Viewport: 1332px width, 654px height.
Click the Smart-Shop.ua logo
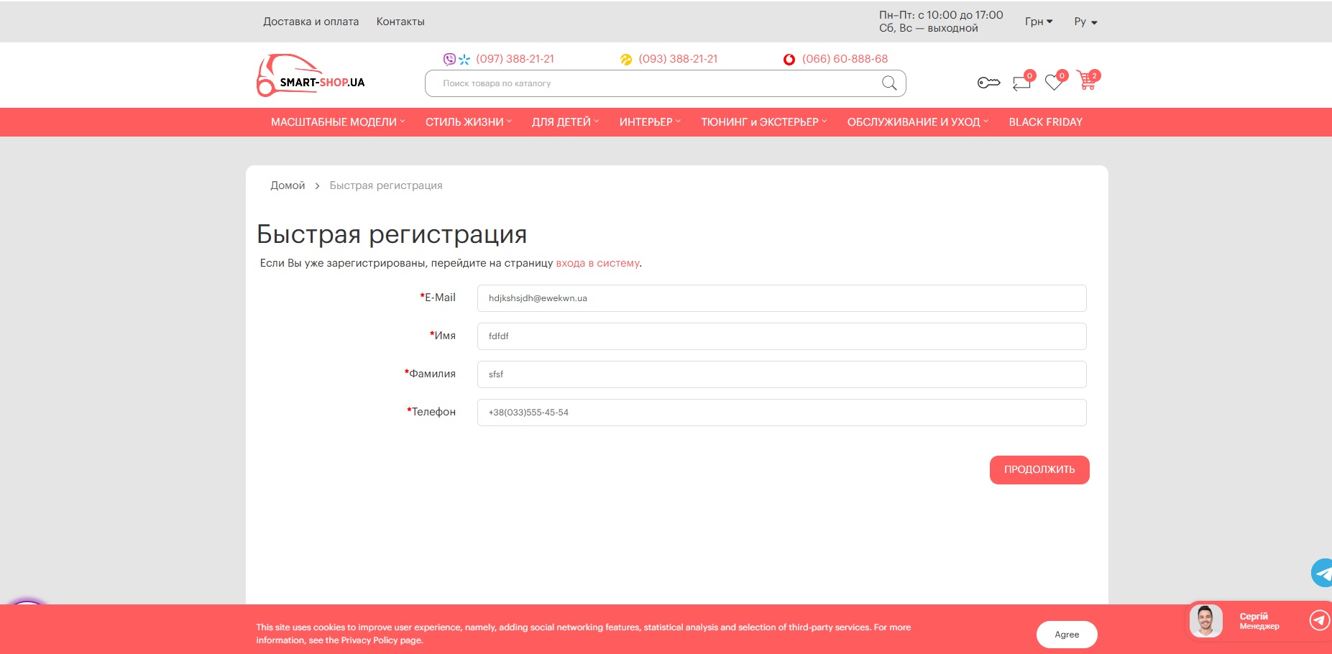tap(311, 76)
